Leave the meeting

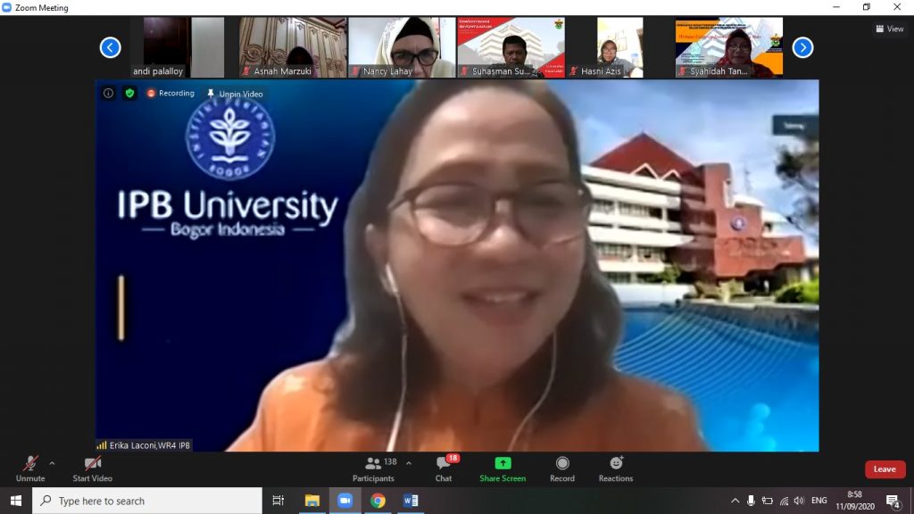point(884,468)
